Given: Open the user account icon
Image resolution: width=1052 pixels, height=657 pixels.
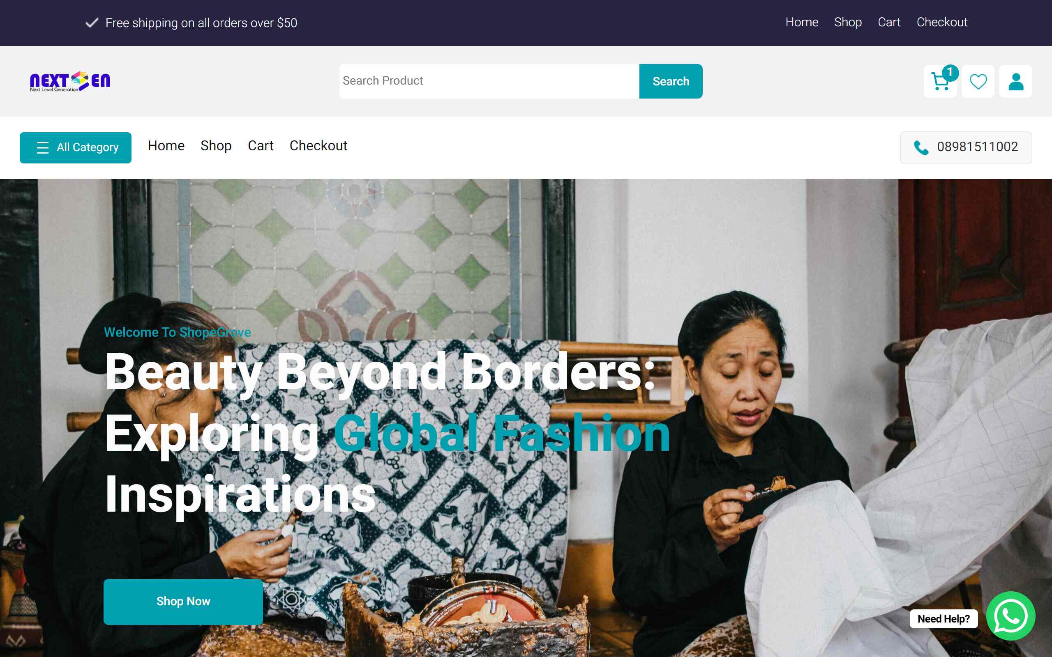Looking at the screenshot, I should tap(1015, 82).
